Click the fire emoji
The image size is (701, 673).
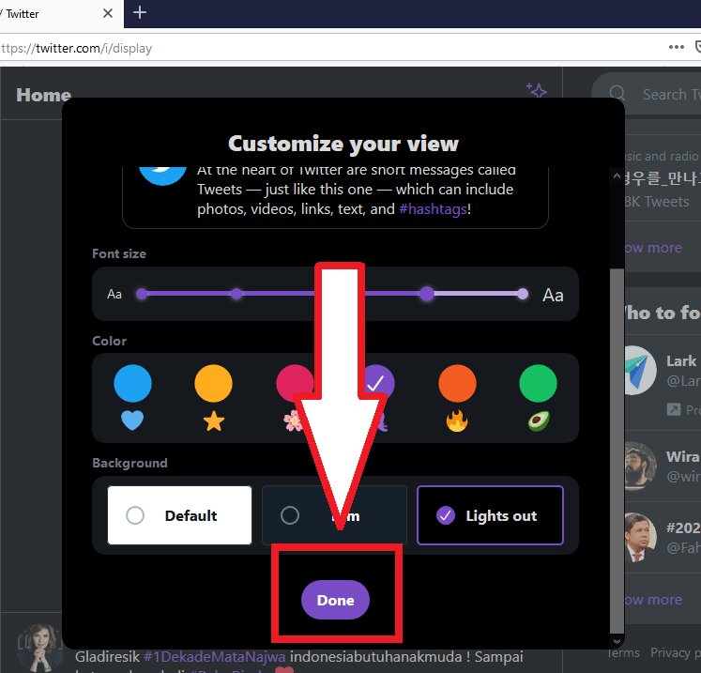(457, 421)
